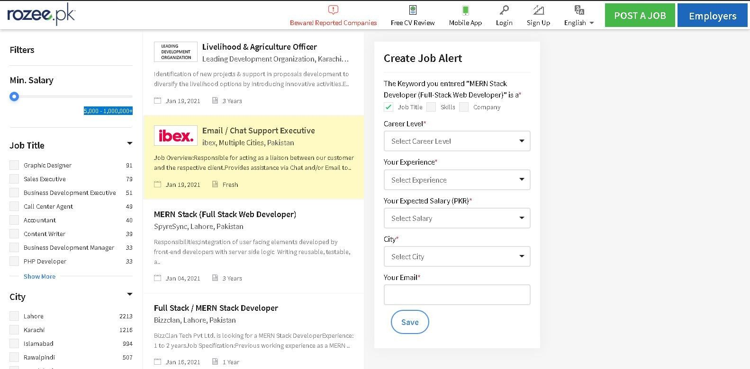Check the Content Writer filter

[x=14, y=234]
